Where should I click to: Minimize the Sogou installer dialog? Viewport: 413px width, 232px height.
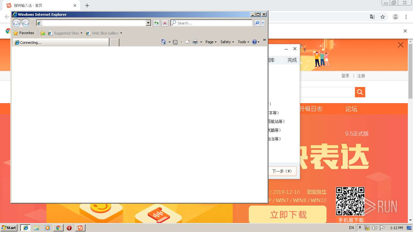point(286,49)
